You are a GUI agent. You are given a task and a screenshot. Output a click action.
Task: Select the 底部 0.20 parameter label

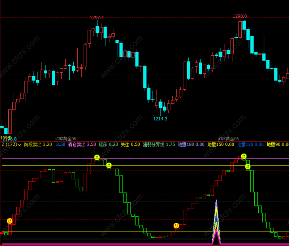pos(108,144)
